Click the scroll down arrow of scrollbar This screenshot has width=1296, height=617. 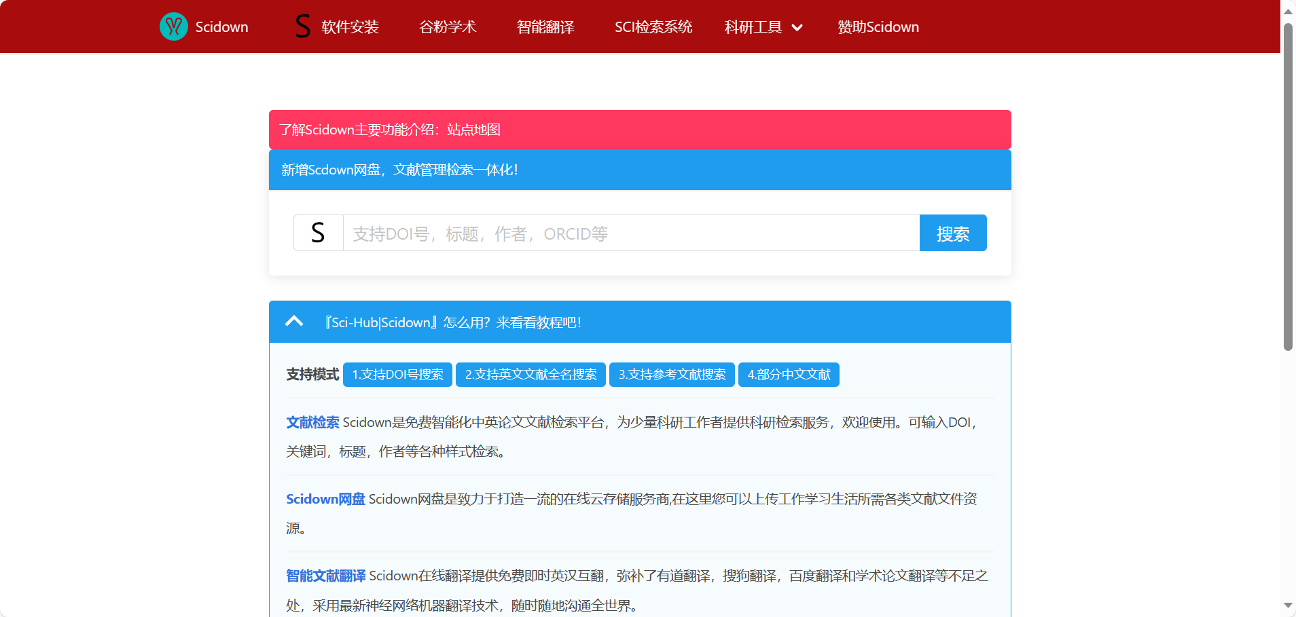click(x=1288, y=605)
